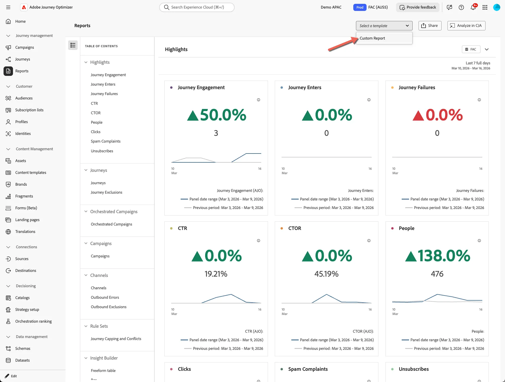Click the FAC data view button
Image resolution: width=505 pixels, height=382 pixels.
pyautogui.click(x=471, y=49)
